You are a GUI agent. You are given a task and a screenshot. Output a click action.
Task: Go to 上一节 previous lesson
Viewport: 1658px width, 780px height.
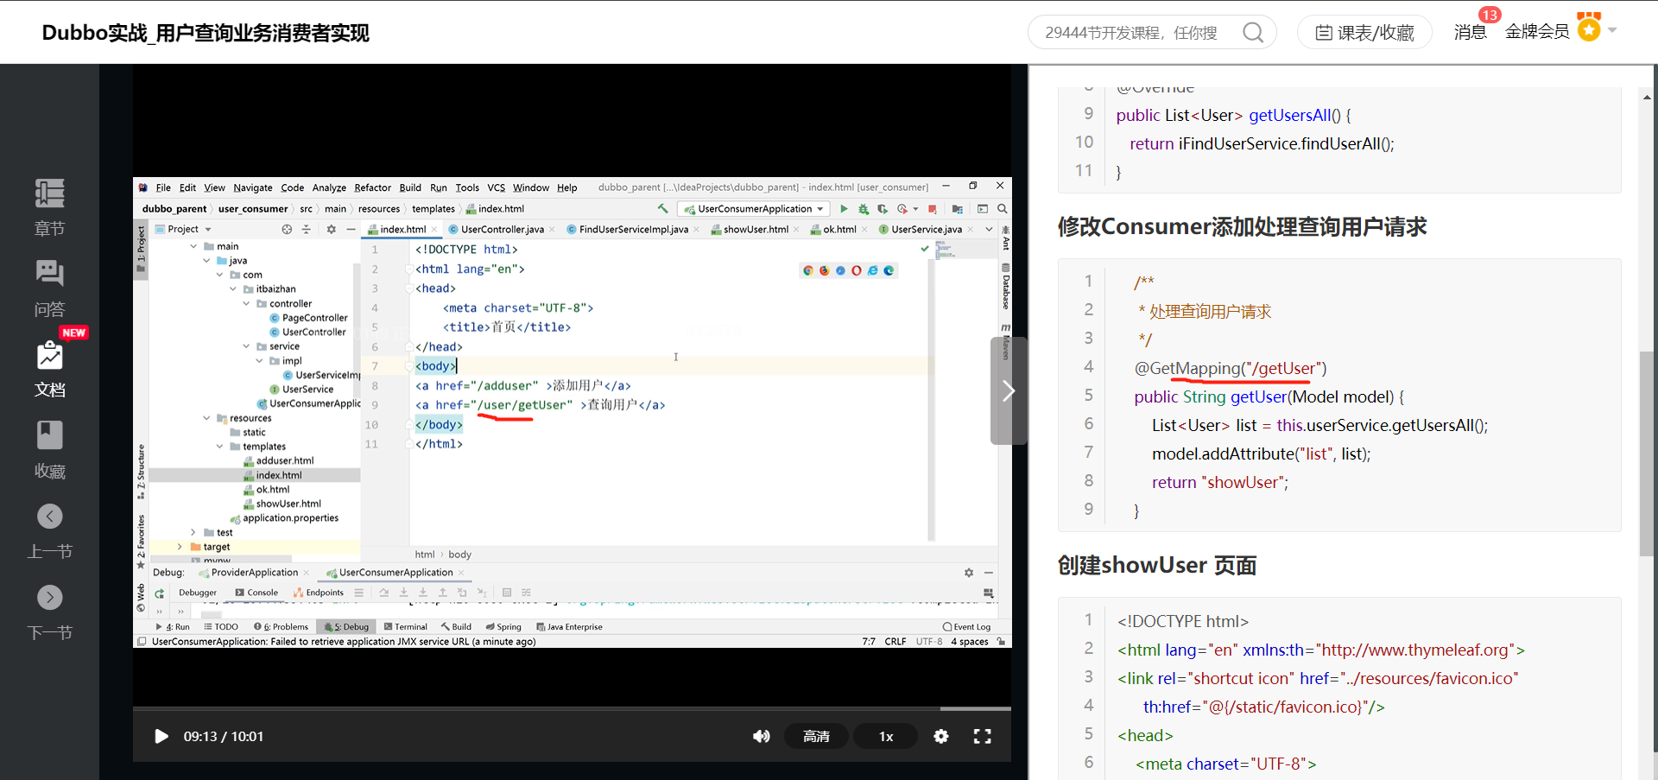coord(49,531)
